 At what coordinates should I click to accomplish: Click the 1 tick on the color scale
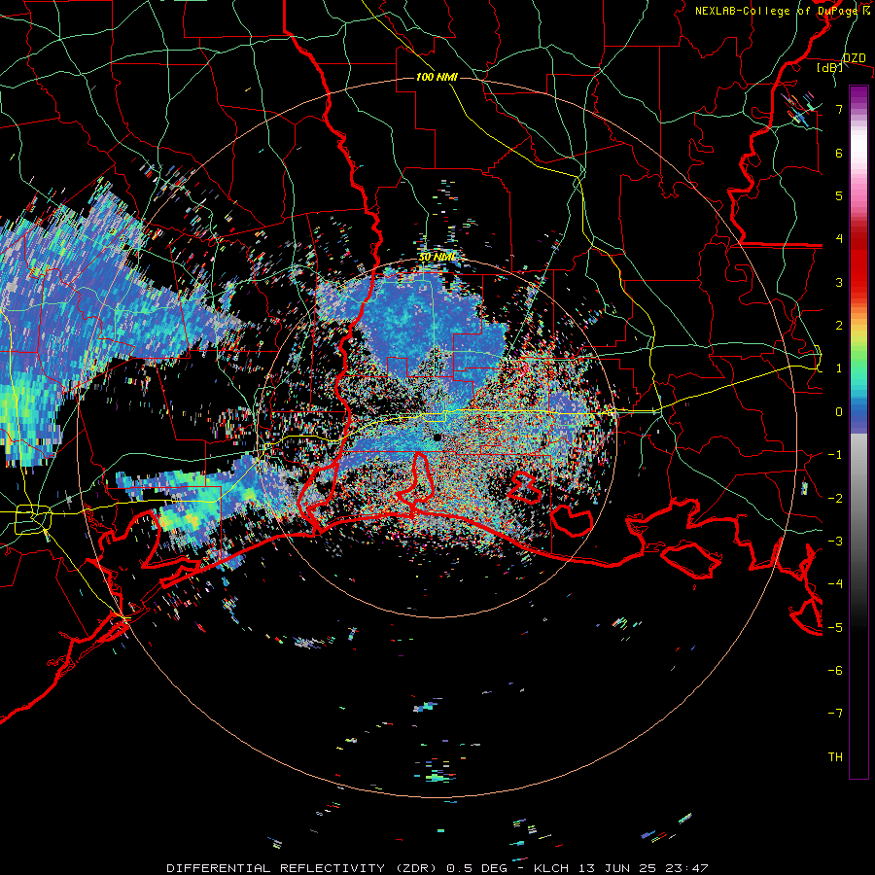[839, 368]
